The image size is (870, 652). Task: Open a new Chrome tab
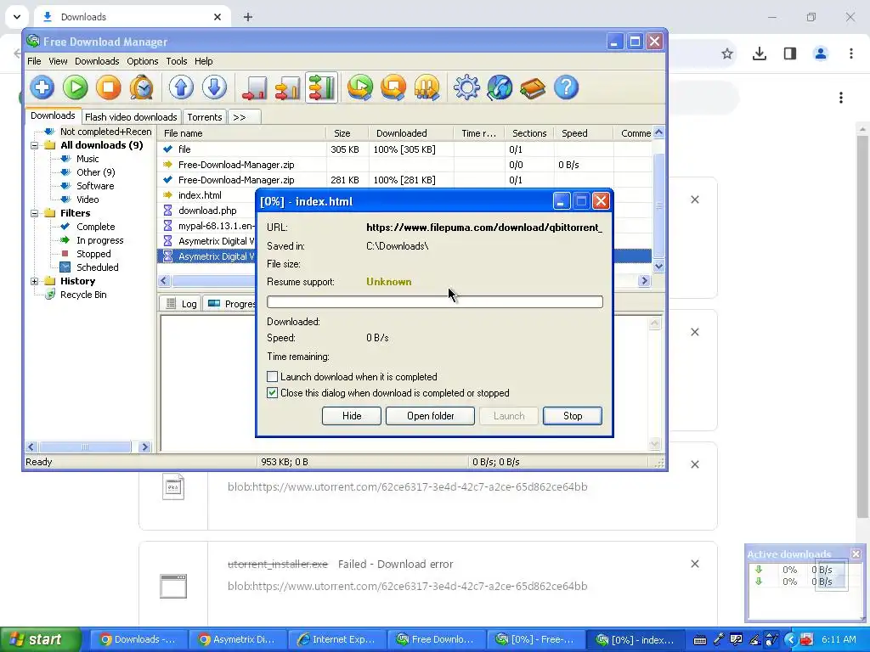[x=248, y=17]
